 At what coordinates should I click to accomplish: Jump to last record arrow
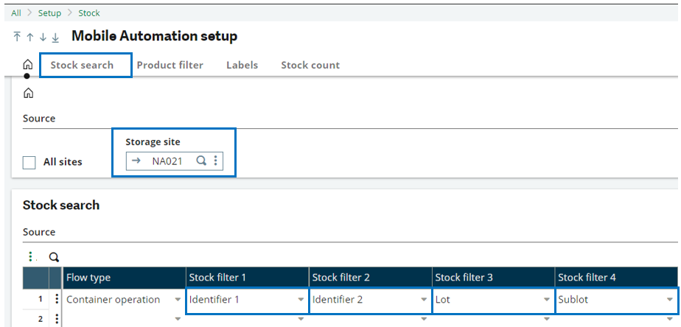pyautogui.click(x=55, y=37)
